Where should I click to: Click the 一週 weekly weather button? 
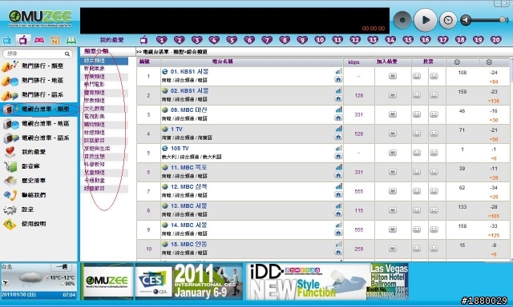coord(62,267)
